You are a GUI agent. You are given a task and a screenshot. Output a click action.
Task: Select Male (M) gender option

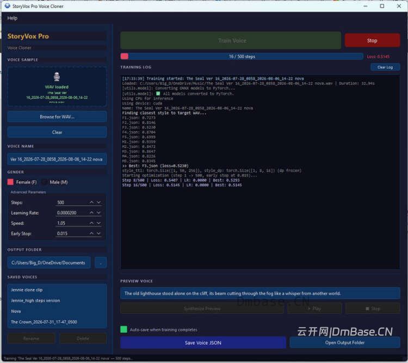pyautogui.click(x=55, y=182)
